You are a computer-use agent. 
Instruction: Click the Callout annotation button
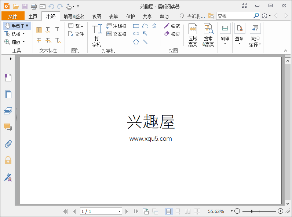(116, 26)
